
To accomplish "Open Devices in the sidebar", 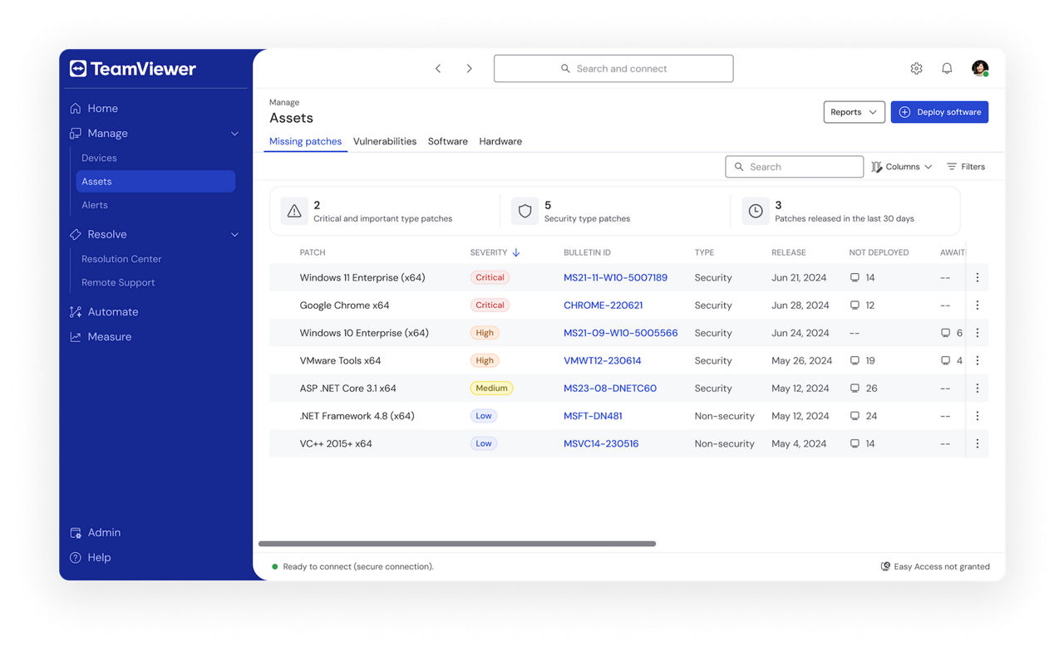I will click(99, 158).
